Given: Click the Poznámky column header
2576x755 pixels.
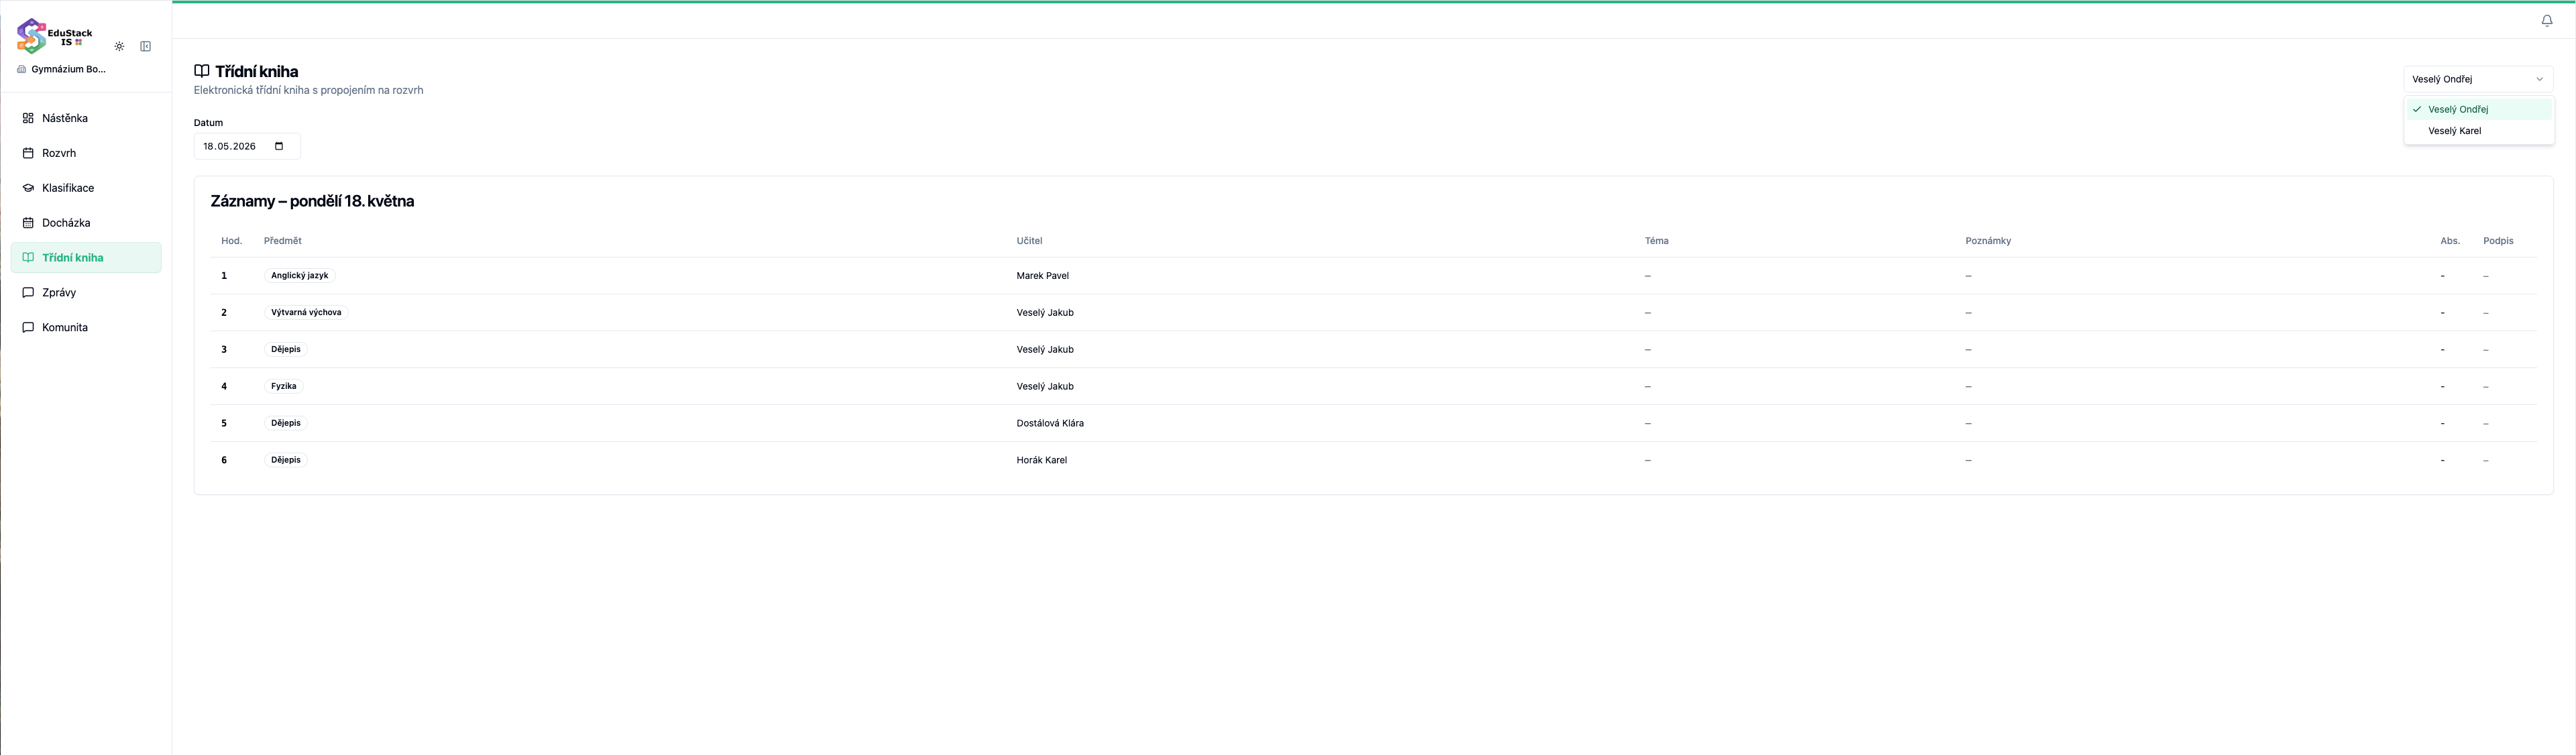Looking at the screenshot, I should tap(1988, 241).
